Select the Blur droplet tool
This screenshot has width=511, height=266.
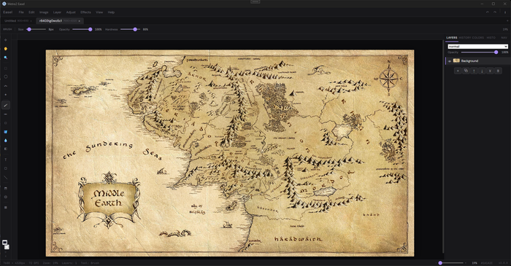[x=6, y=141]
